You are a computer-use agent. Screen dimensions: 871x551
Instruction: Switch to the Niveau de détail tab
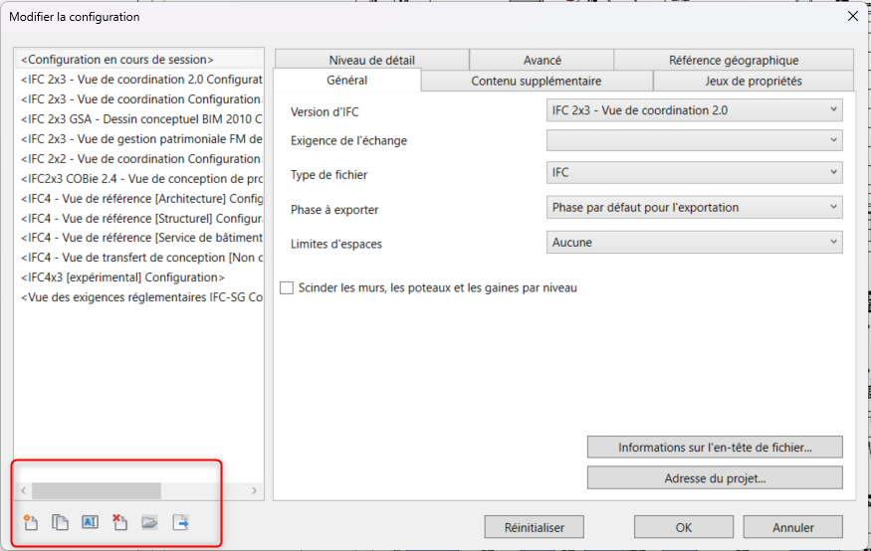click(371, 60)
